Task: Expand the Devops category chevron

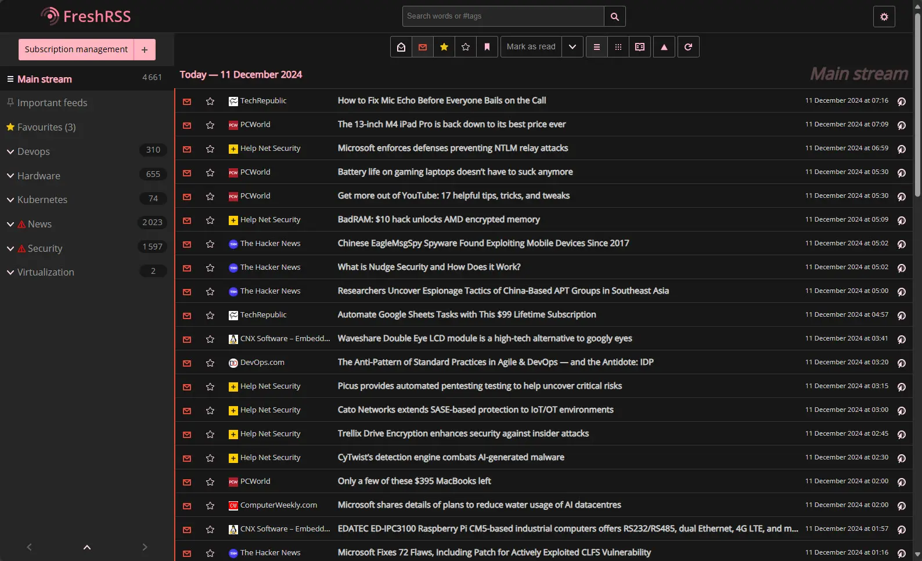Action: 10,152
